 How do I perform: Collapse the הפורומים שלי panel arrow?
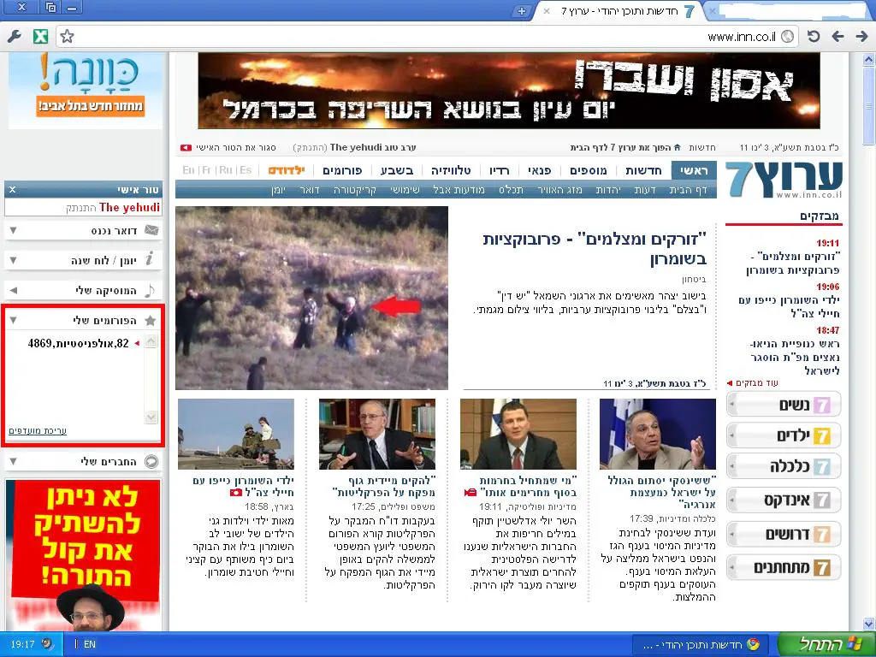[x=13, y=321]
